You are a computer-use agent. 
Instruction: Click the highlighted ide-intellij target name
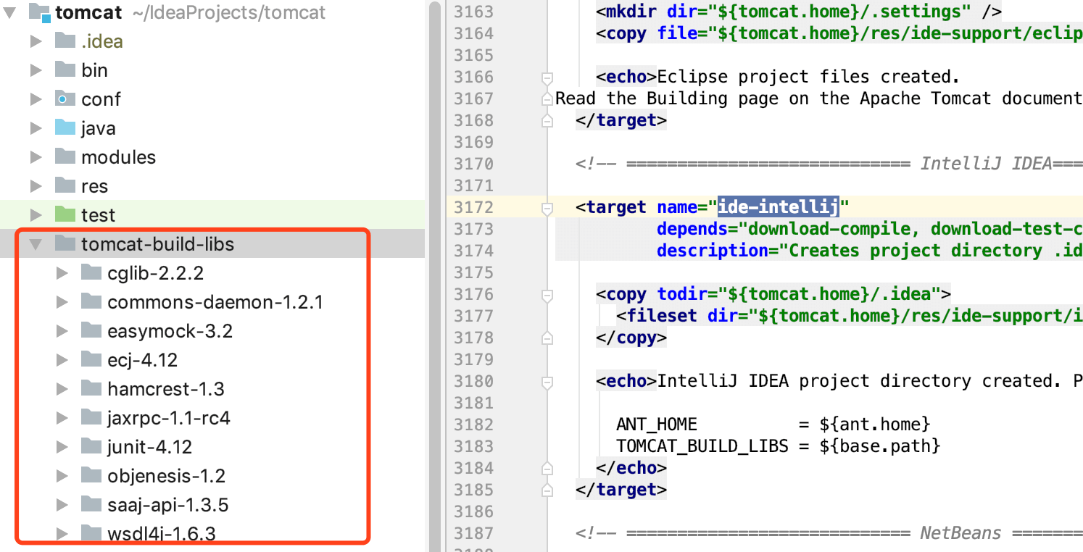pos(779,208)
